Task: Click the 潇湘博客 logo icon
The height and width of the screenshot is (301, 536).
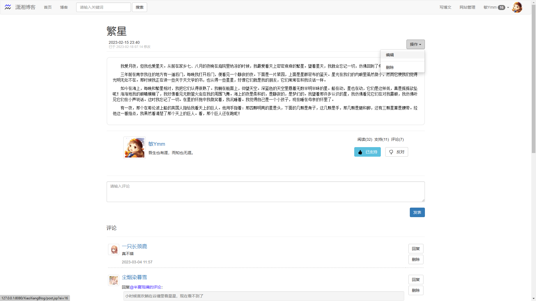Action: [x=8, y=7]
